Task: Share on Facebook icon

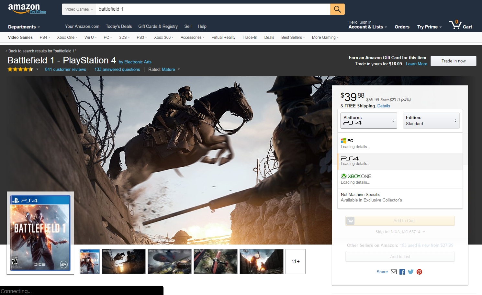Action: pyautogui.click(x=402, y=272)
